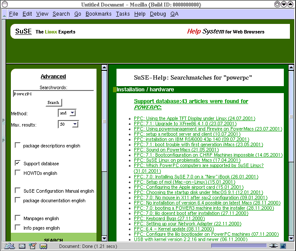This screenshot has height=251, width=296.
Task: Click the online/offline connection plug icon
Action: (273, 246)
